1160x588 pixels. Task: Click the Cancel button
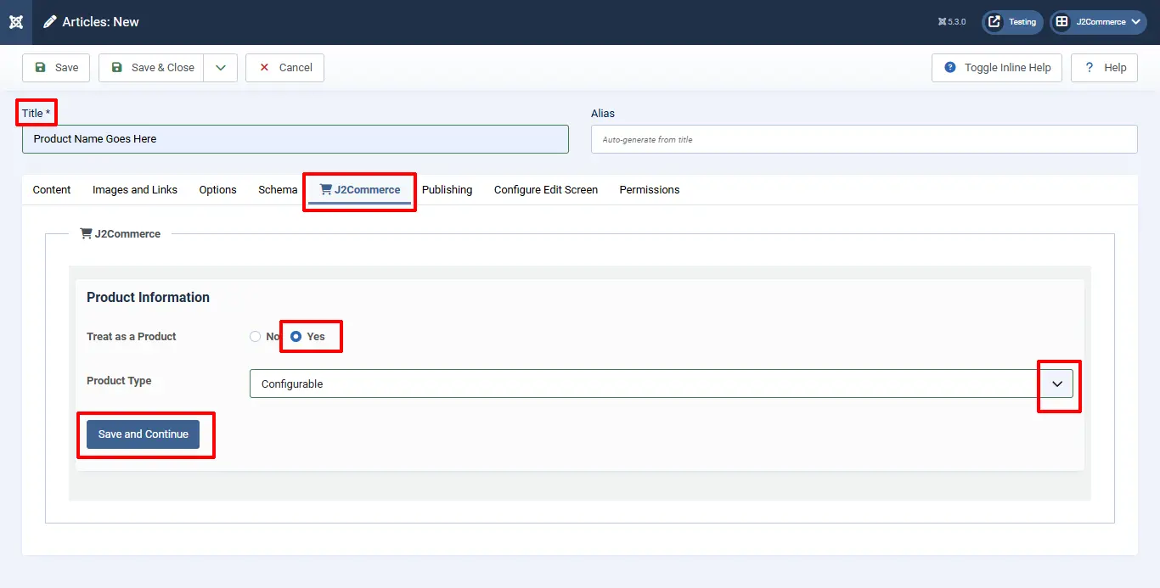click(284, 68)
